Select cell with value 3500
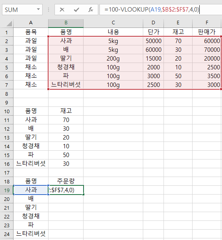 coord(207,76)
